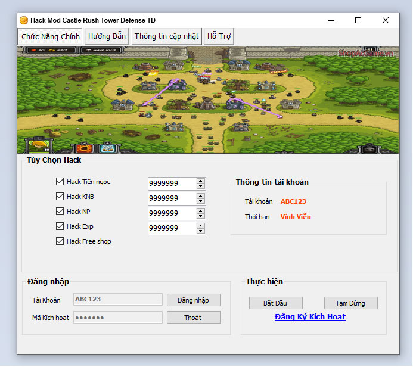This screenshot has width=413, height=367.
Task: Click the Castle Rush game banner image
Action: coord(208,100)
